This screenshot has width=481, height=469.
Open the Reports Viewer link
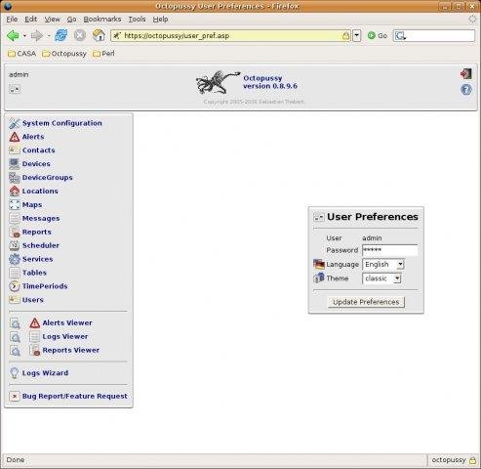[71, 351]
